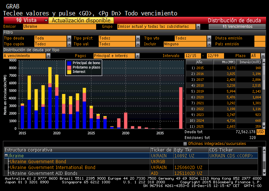Click the Emisor field containing Ukraine
The width and height of the screenshot is (269, 191).
pyautogui.click(x=60, y=27)
